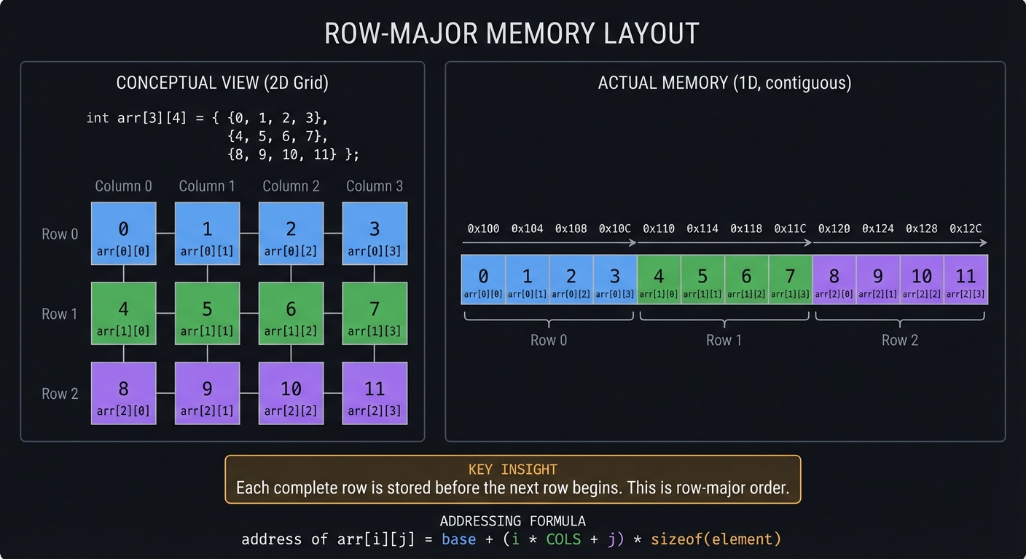Click the purple arr[2][3] cell showing 11
Image resolution: width=1026 pixels, height=559 pixels.
pos(375,393)
